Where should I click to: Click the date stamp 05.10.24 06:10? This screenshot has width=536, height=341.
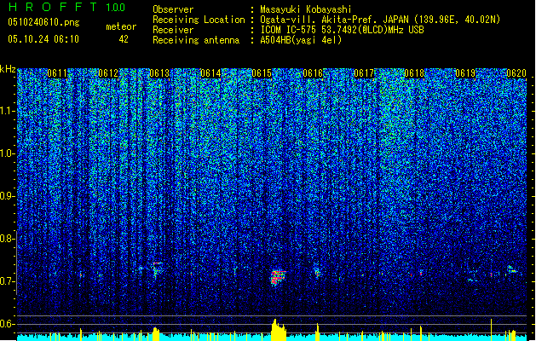click(x=43, y=39)
